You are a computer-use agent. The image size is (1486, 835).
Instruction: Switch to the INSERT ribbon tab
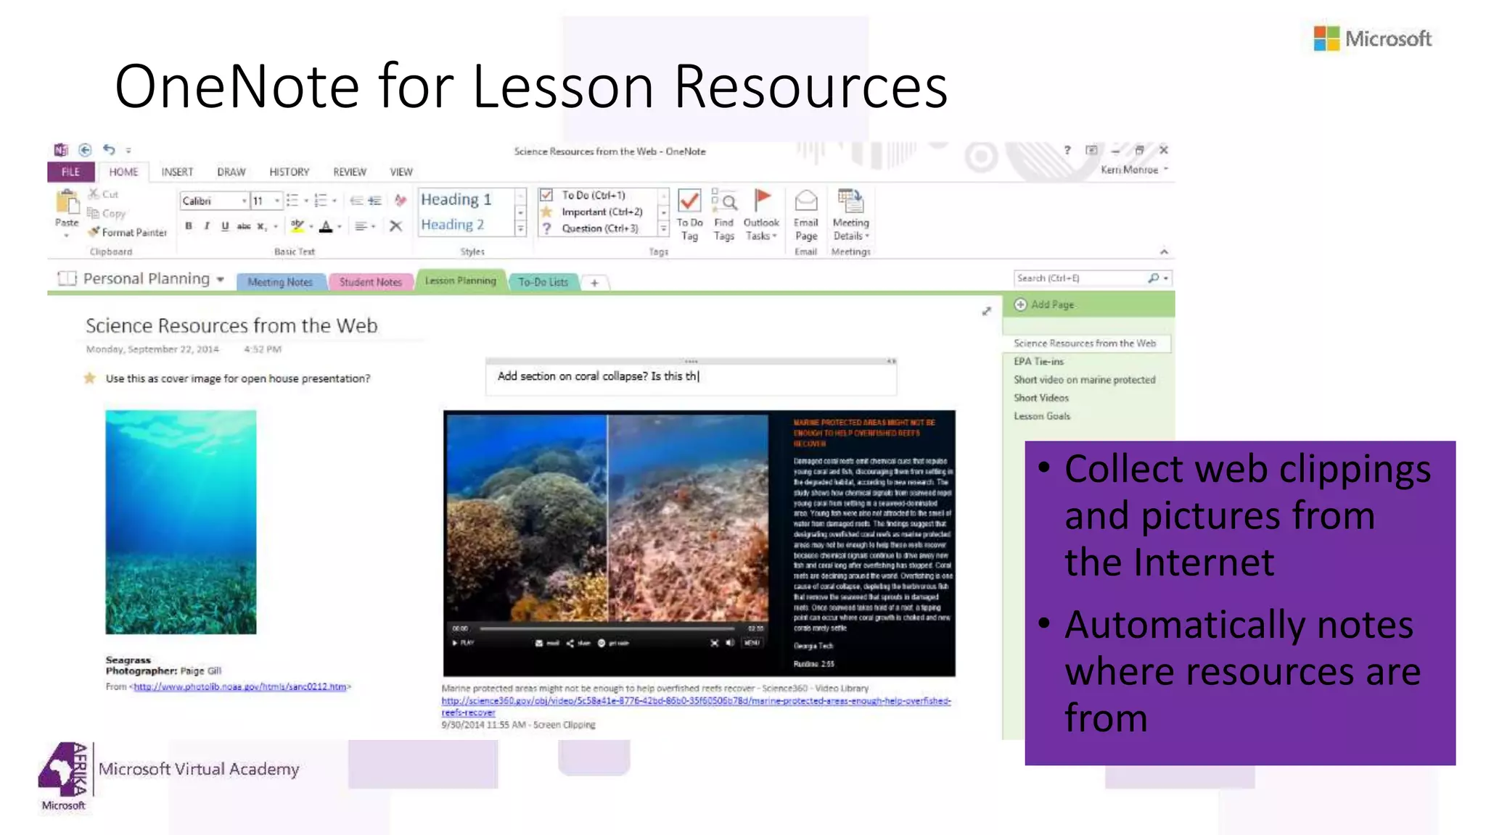click(x=177, y=172)
